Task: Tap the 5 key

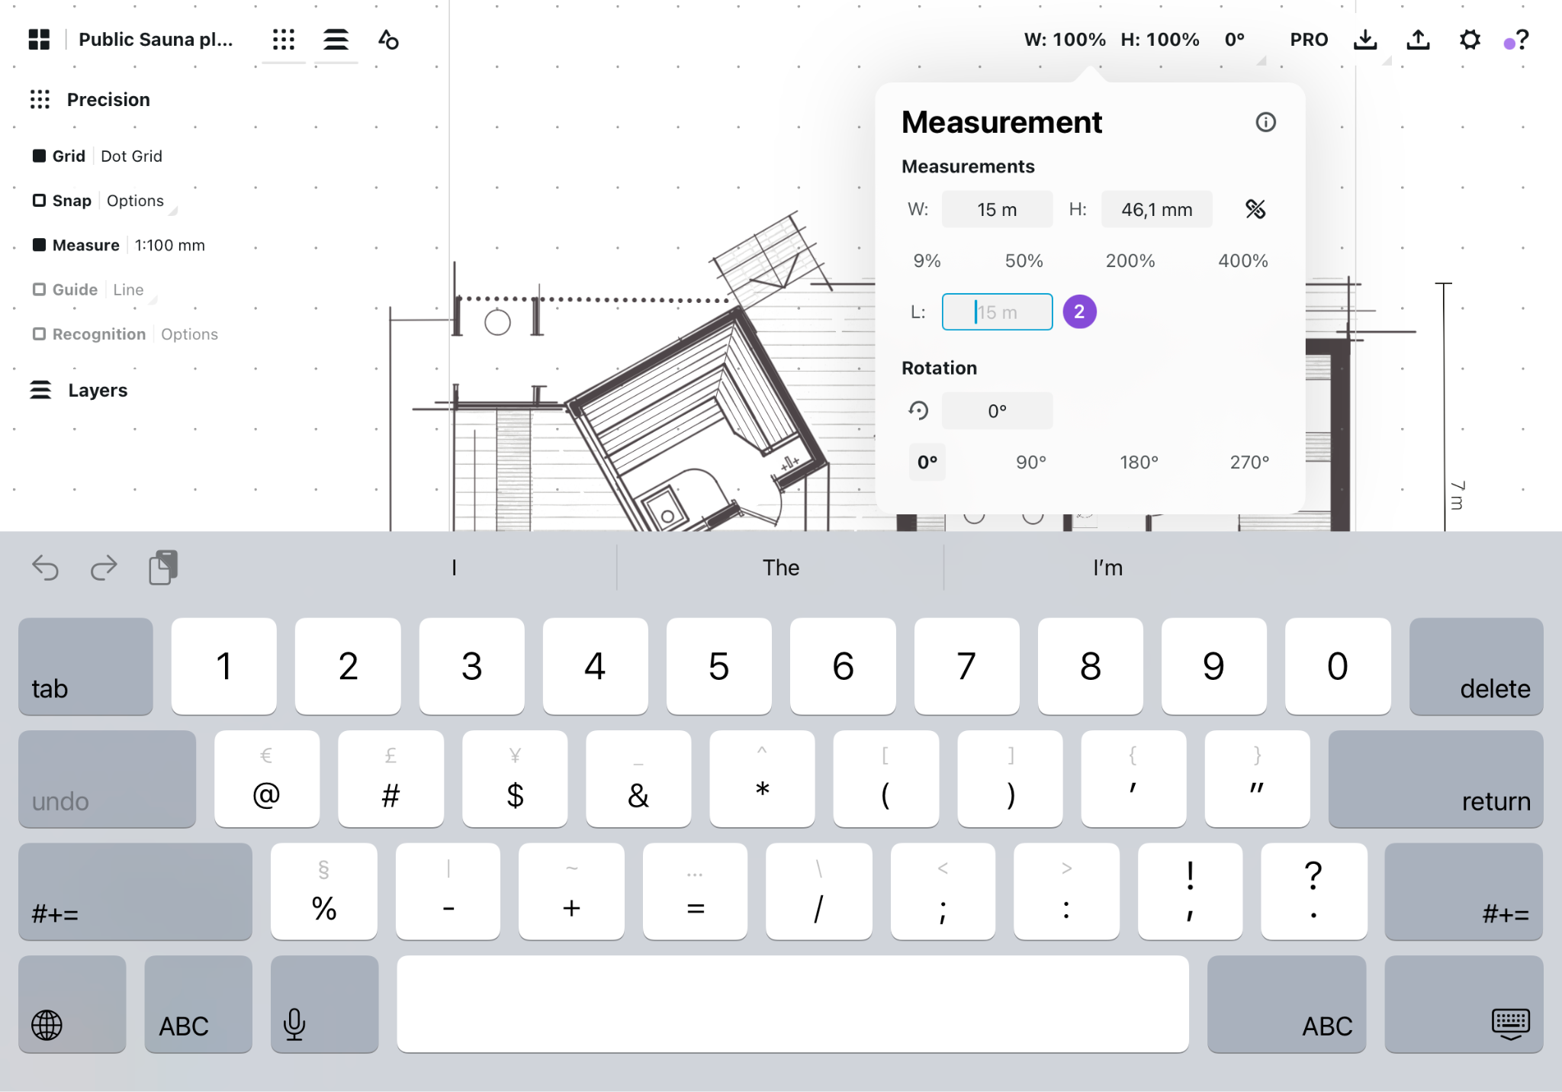Action: tap(718, 666)
